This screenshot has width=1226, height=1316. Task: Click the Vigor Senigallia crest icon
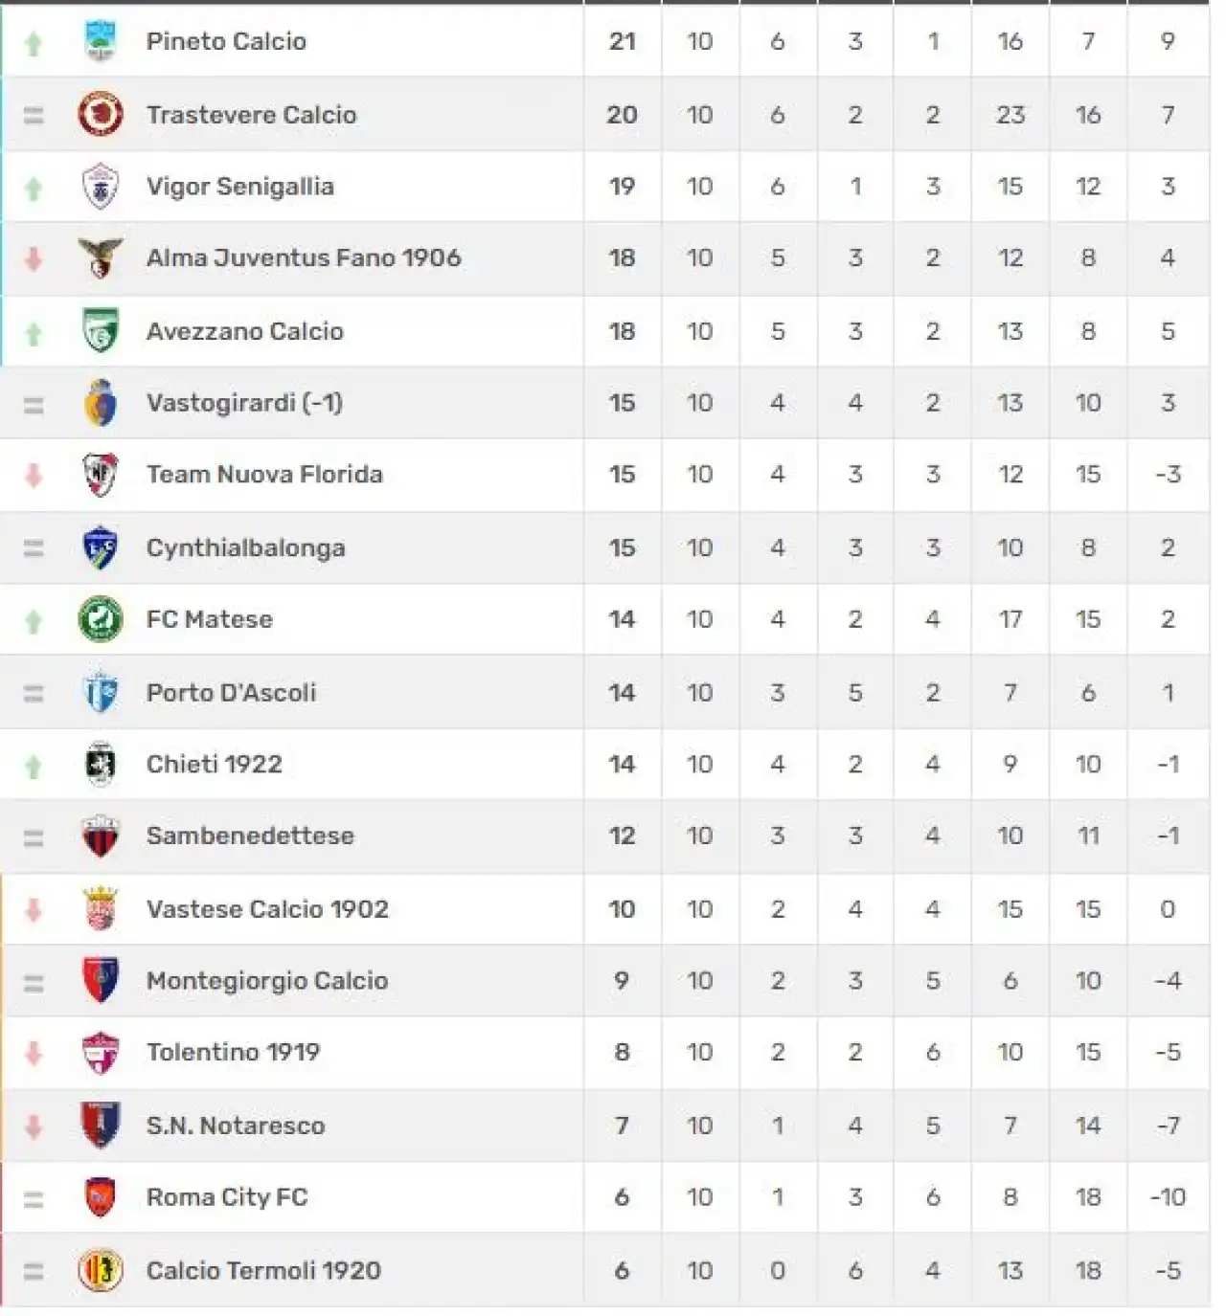pyautogui.click(x=101, y=187)
